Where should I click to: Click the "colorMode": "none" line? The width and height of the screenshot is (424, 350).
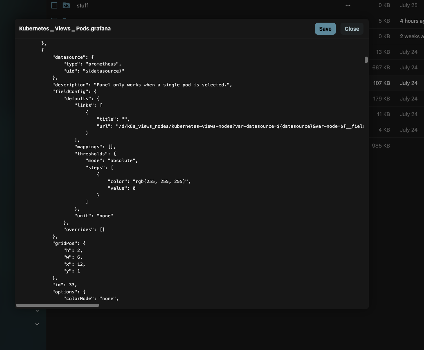pos(91,299)
